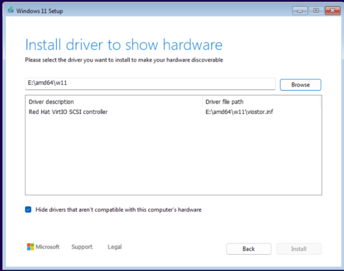The width and height of the screenshot is (344, 271).
Task: Click the Browse button
Action: coord(300,85)
